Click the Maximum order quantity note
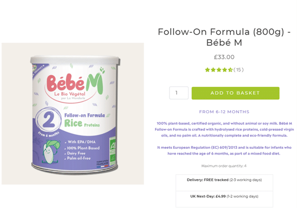 [224, 166]
